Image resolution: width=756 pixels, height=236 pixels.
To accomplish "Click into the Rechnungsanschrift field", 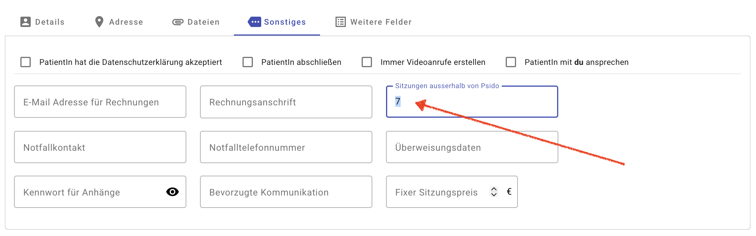I will [286, 102].
